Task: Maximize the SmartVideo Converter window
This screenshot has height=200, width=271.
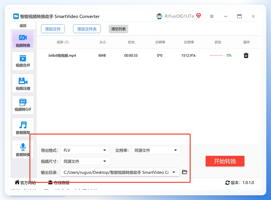Action: tap(239, 16)
